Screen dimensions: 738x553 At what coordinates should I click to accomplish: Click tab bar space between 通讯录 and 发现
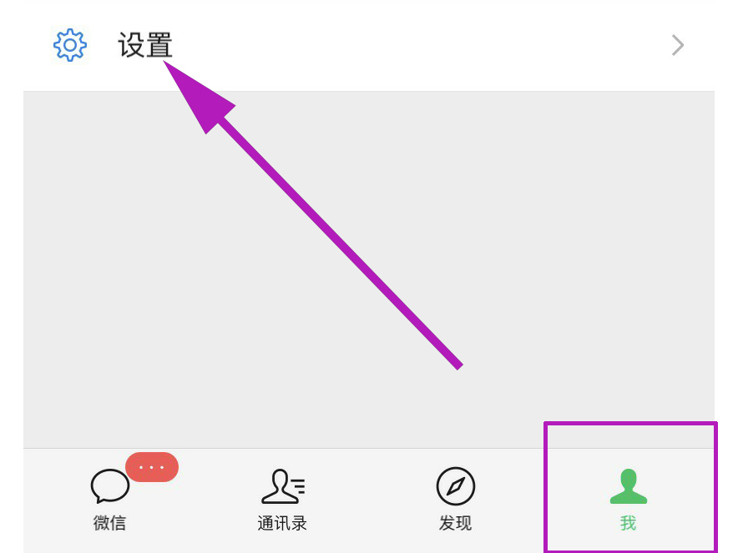pyautogui.click(x=370, y=500)
